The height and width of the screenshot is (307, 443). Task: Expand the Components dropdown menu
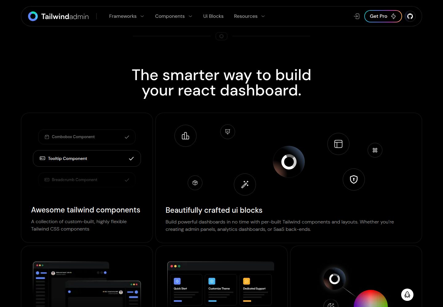(174, 16)
